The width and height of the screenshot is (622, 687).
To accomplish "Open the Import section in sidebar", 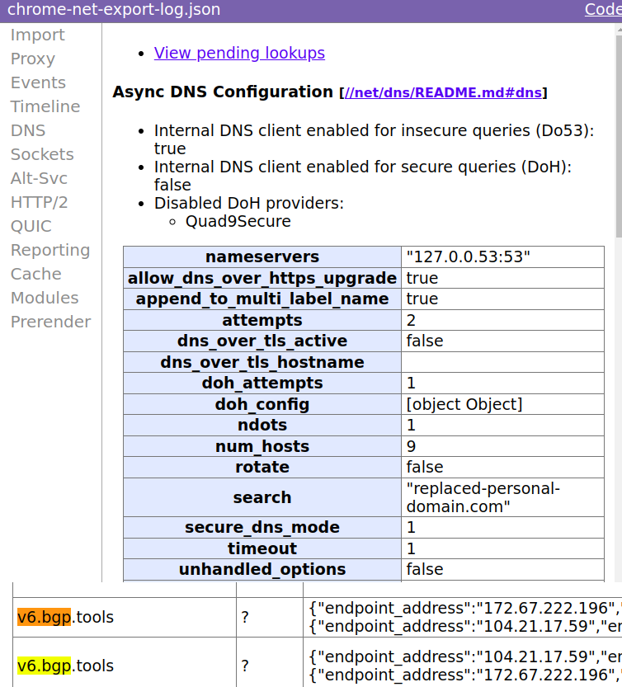I will point(37,35).
